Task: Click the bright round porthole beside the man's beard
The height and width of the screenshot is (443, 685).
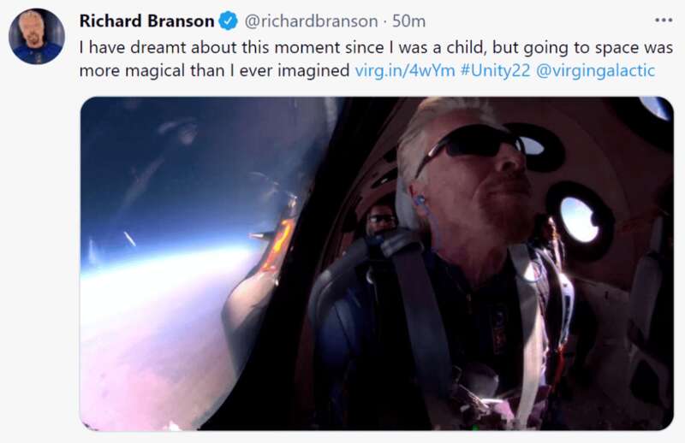Action: point(580,219)
